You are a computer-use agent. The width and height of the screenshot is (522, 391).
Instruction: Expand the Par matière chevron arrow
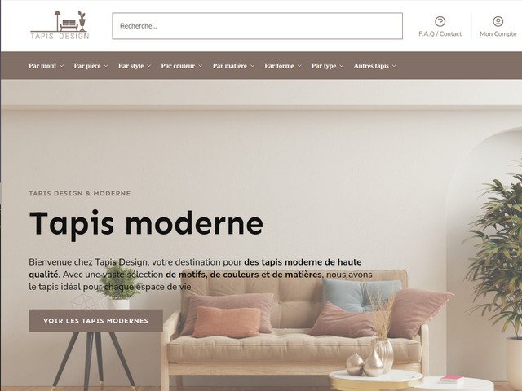tap(252, 66)
